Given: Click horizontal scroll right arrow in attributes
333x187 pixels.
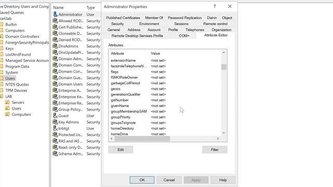Looking at the screenshot, I should click(218, 139).
